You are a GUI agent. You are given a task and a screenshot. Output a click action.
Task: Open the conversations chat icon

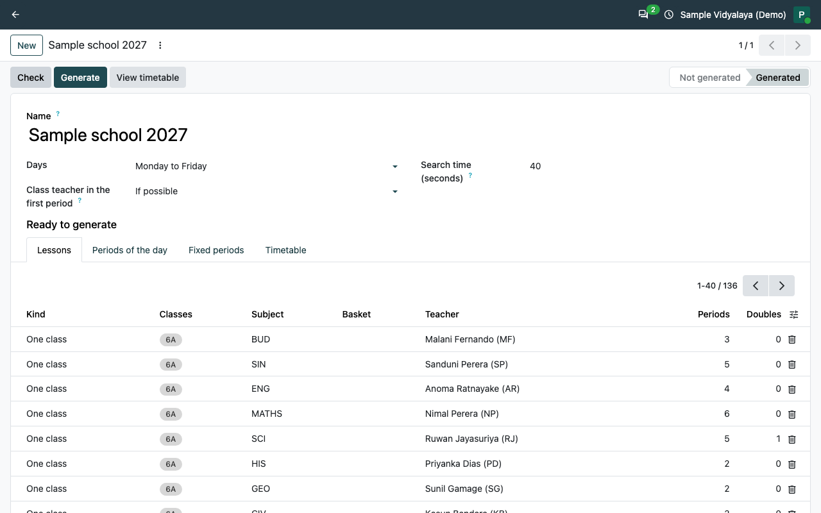[643, 15]
